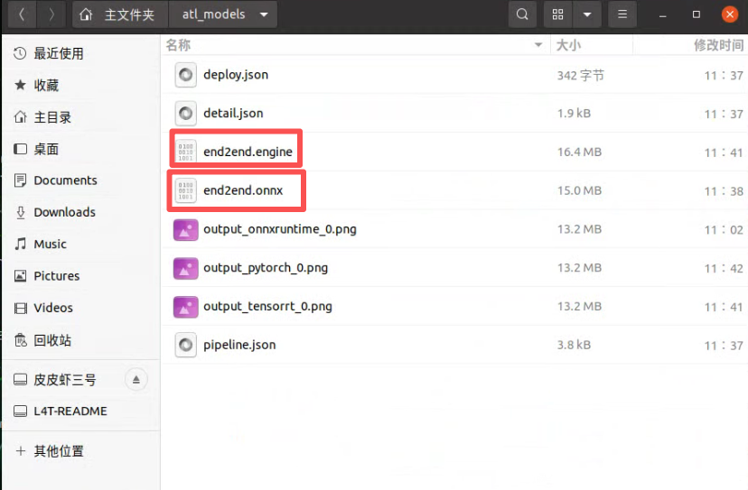Image resolution: width=748 pixels, height=490 pixels.
Task: Click the pipeline.json file name
Action: [x=239, y=345]
